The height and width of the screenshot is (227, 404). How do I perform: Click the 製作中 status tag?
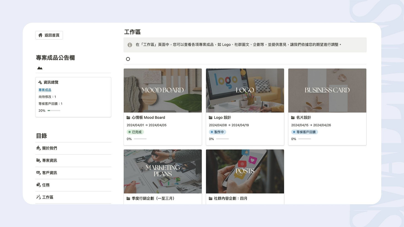click(218, 132)
